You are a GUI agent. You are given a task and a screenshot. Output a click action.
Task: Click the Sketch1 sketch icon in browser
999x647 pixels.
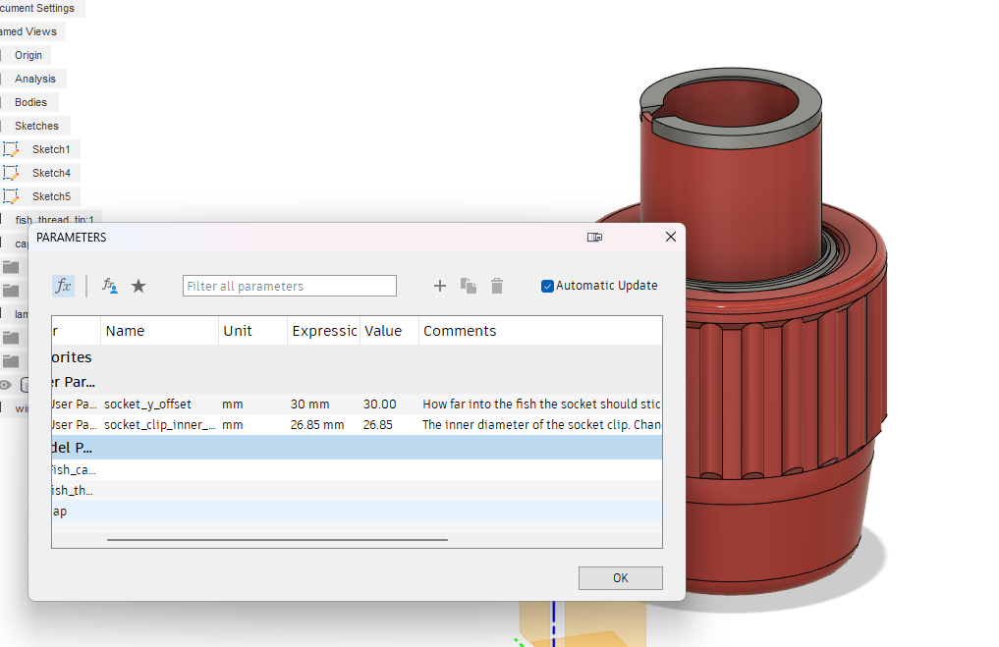(11, 149)
